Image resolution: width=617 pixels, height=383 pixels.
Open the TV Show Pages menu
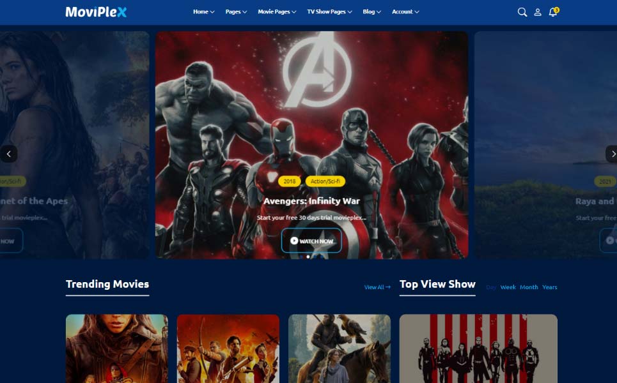coord(329,11)
